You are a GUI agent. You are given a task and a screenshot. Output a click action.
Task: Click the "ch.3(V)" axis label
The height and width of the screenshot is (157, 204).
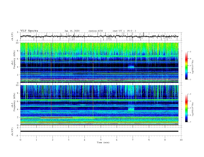[12, 132]
